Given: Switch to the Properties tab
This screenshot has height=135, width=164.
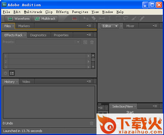Looking at the screenshot, I should click(61, 35).
